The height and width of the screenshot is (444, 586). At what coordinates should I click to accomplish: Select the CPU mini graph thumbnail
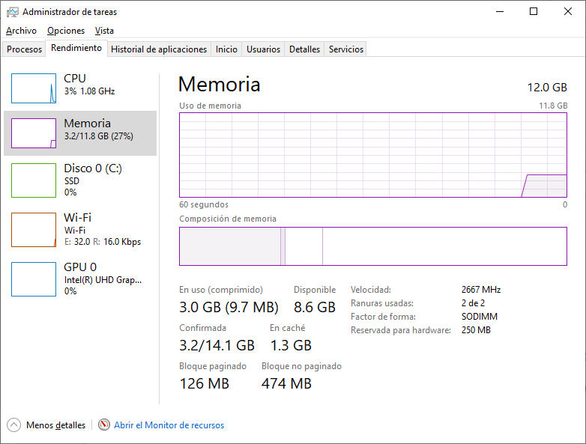[34, 88]
